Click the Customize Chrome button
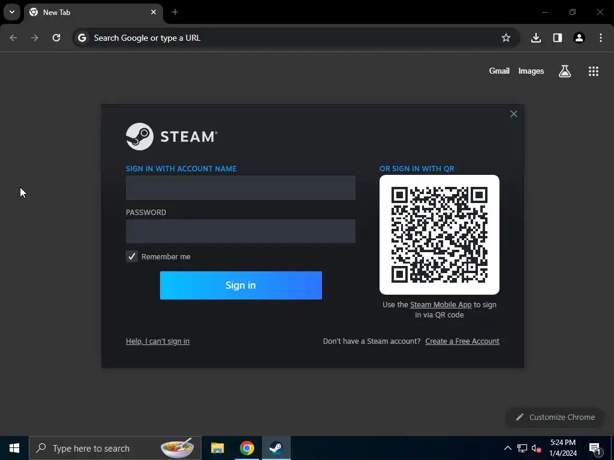This screenshot has width=614, height=460. [555, 417]
